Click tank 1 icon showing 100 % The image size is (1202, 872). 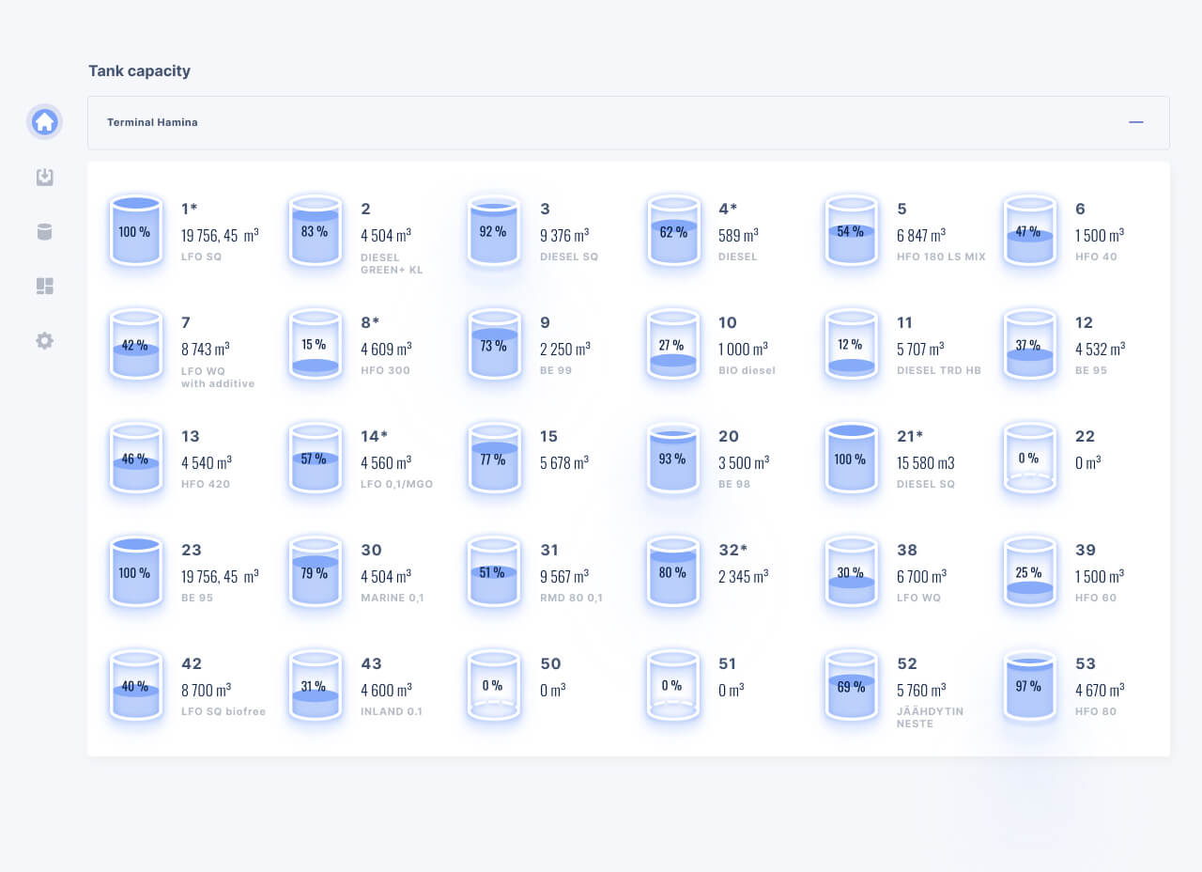[x=135, y=230]
